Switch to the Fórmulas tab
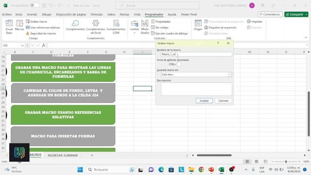The height and width of the screenshot is (175, 311). coord(97,14)
